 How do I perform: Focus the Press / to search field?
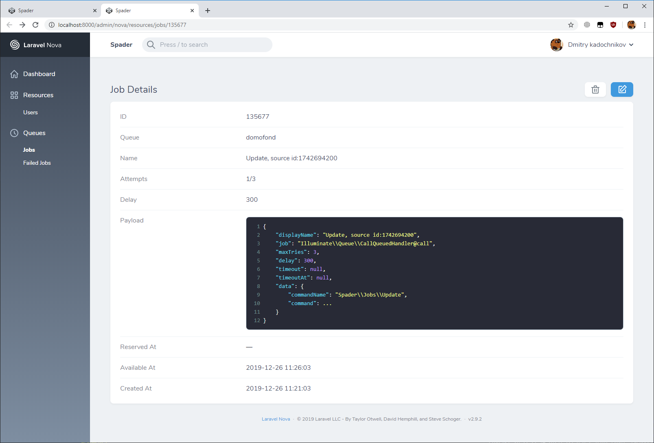coord(207,45)
